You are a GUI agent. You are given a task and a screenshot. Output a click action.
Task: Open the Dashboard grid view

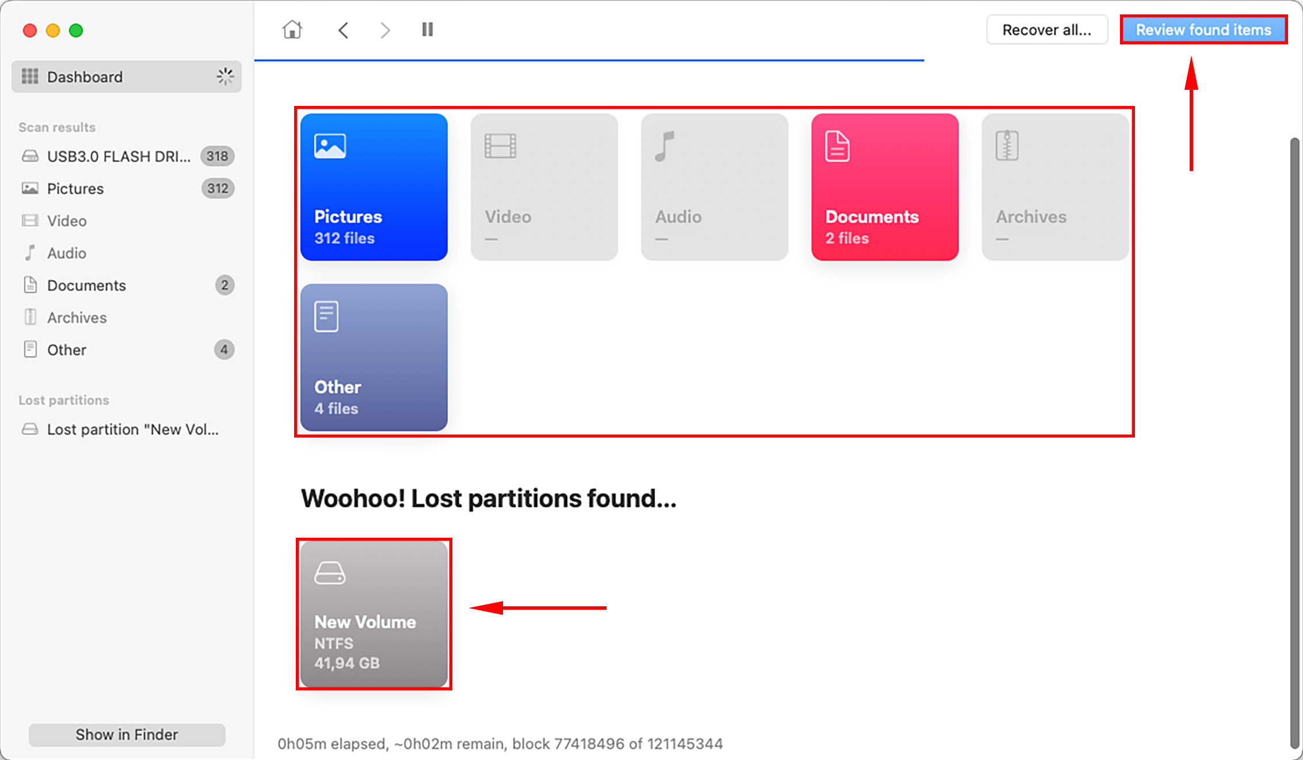tap(85, 76)
